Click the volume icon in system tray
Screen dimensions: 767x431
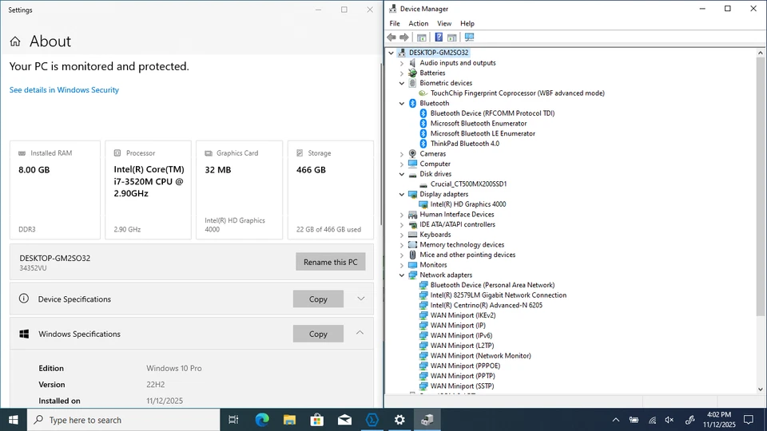point(670,420)
